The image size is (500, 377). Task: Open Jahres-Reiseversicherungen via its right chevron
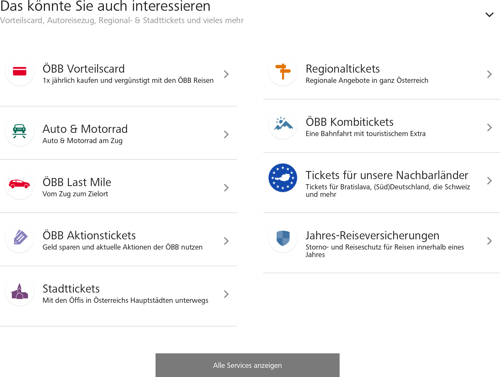[490, 241]
